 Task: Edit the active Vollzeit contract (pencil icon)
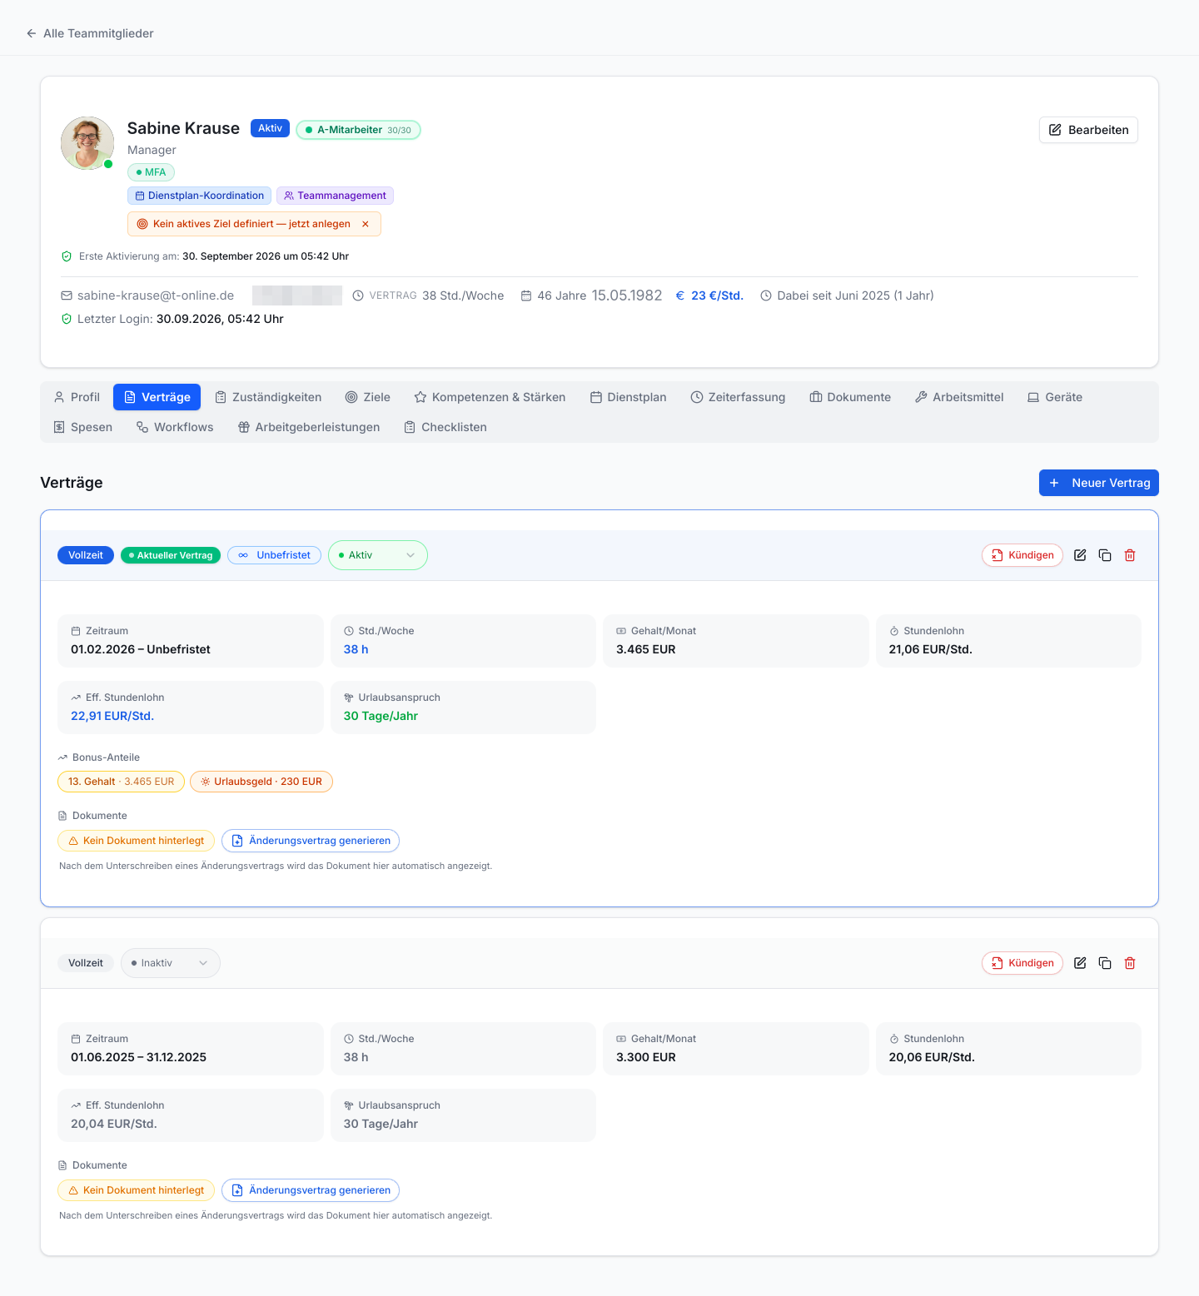pyautogui.click(x=1080, y=555)
